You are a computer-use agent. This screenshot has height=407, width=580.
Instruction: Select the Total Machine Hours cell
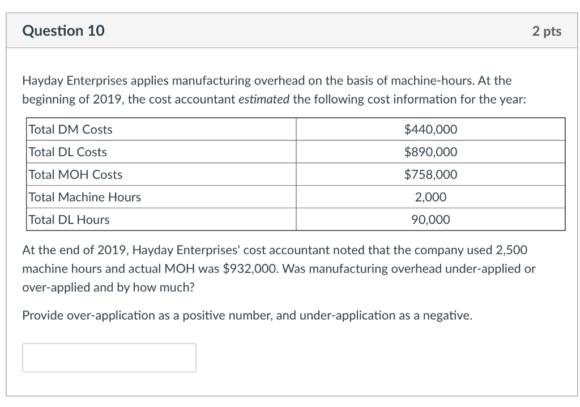click(x=84, y=197)
